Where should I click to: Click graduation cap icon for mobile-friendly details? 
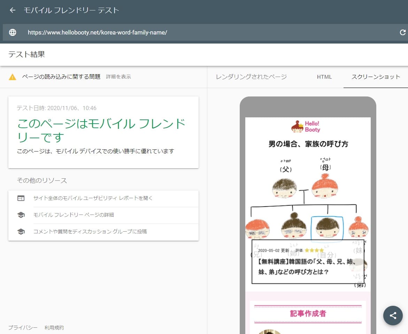point(21,215)
